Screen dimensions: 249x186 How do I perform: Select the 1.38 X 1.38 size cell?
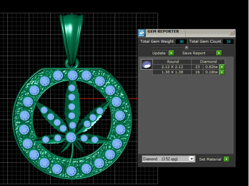pos(172,72)
